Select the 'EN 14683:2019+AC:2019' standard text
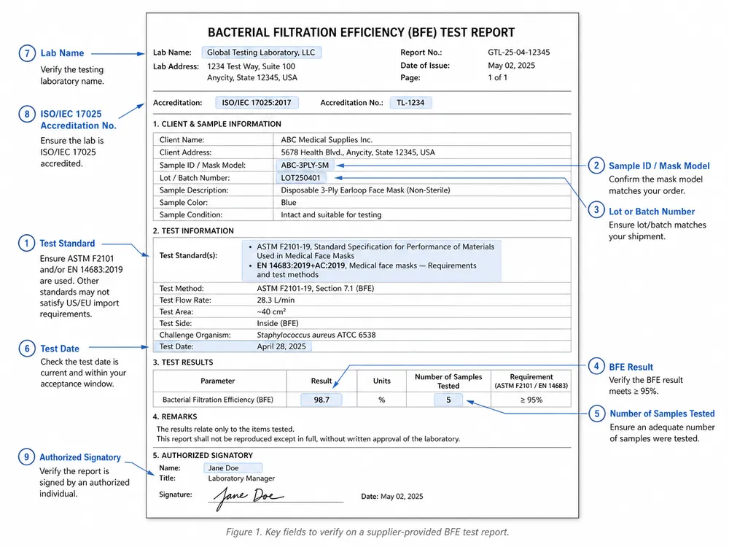Image resolution: width=729 pixels, height=547 pixels. 301,265
